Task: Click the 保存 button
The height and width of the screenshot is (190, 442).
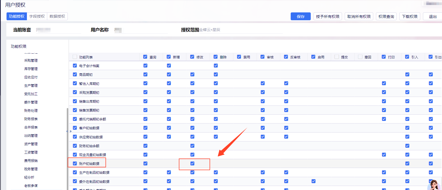Action: click(x=301, y=16)
